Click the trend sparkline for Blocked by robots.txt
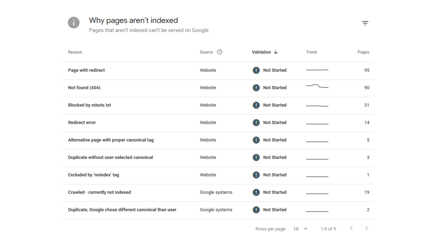The width and height of the screenshot is (430, 242). coord(317,106)
